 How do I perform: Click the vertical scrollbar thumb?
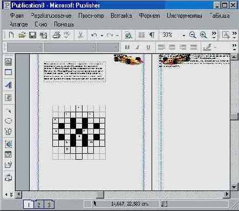point(234,117)
